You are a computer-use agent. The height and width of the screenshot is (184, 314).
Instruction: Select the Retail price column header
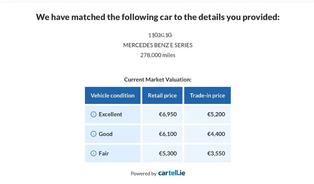pos(162,96)
